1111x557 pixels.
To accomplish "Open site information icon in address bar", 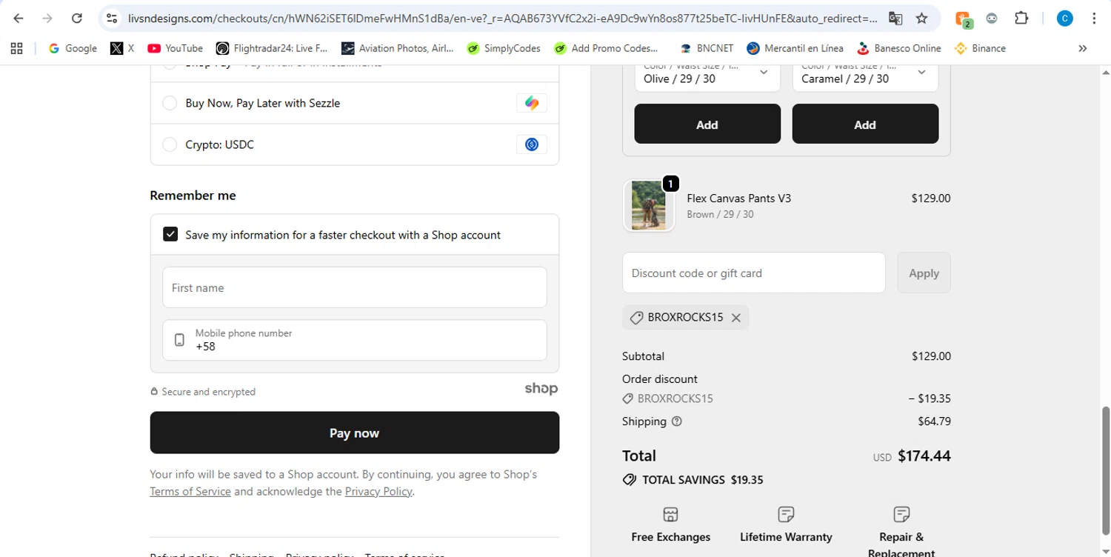I will (111, 19).
